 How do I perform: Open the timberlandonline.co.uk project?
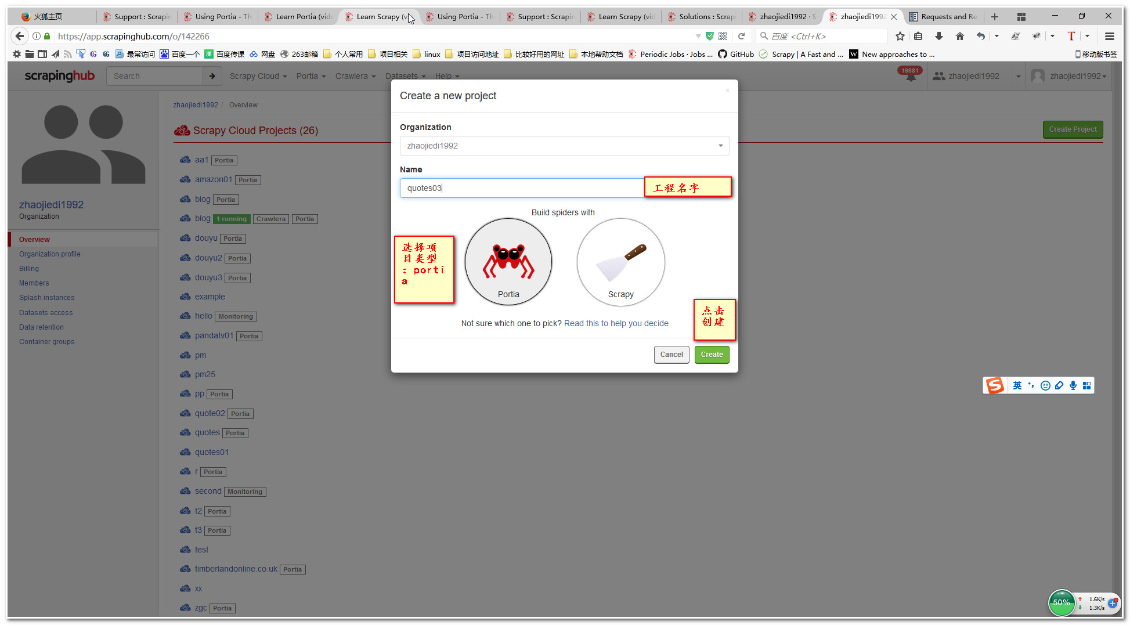point(236,569)
